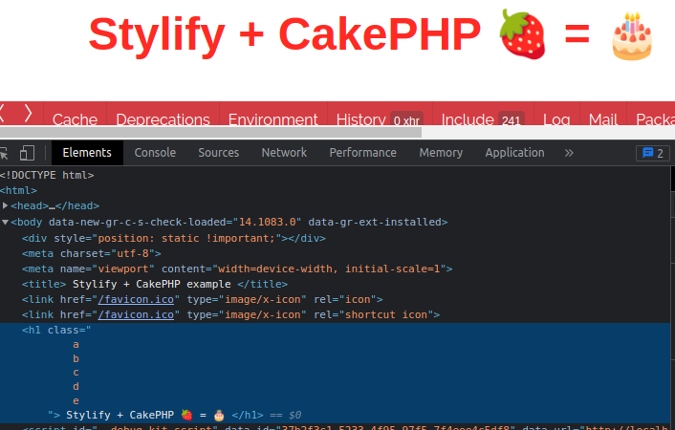The image size is (675, 430).
Task: Select the element inspect cursor icon
Action: click(x=4, y=153)
